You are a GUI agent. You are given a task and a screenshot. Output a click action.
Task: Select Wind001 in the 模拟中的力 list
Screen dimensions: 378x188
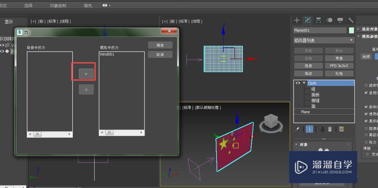[107, 54]
